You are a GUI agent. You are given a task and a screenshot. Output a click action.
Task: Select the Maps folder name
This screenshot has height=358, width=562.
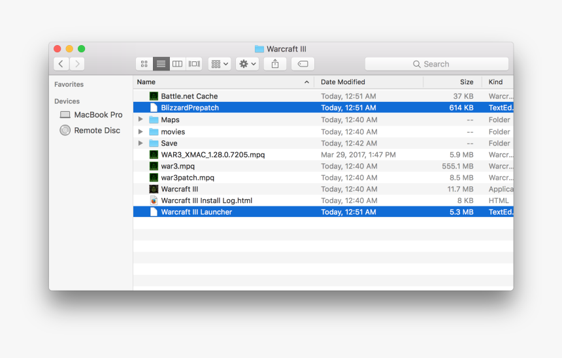click(x=170, y=120)
